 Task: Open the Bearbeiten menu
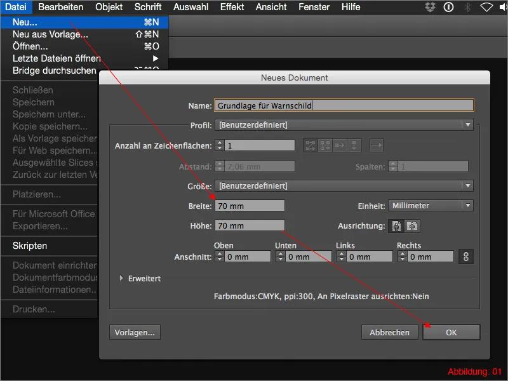click(x=60, y=7)
